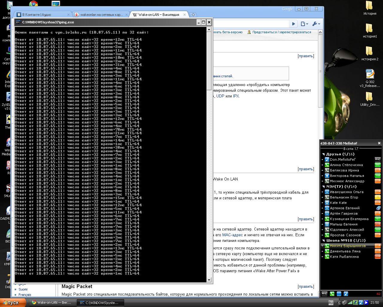Select contact Катя Рыбалкина

344,257
